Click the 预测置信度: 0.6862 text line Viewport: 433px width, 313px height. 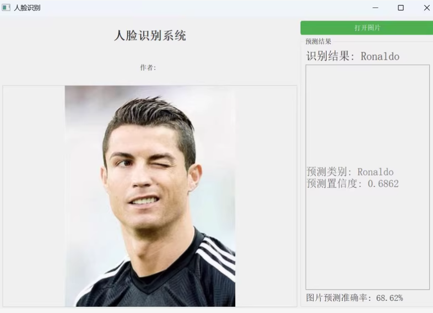tap(353, 184)
